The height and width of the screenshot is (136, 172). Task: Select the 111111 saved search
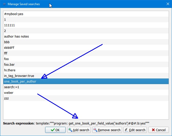coord(86,25)
